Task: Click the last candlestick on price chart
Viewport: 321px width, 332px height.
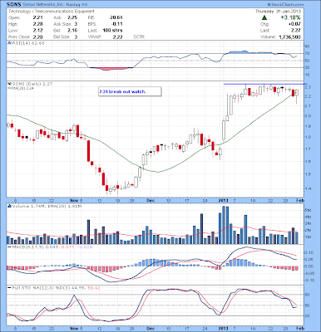Action: coord(297,95)
